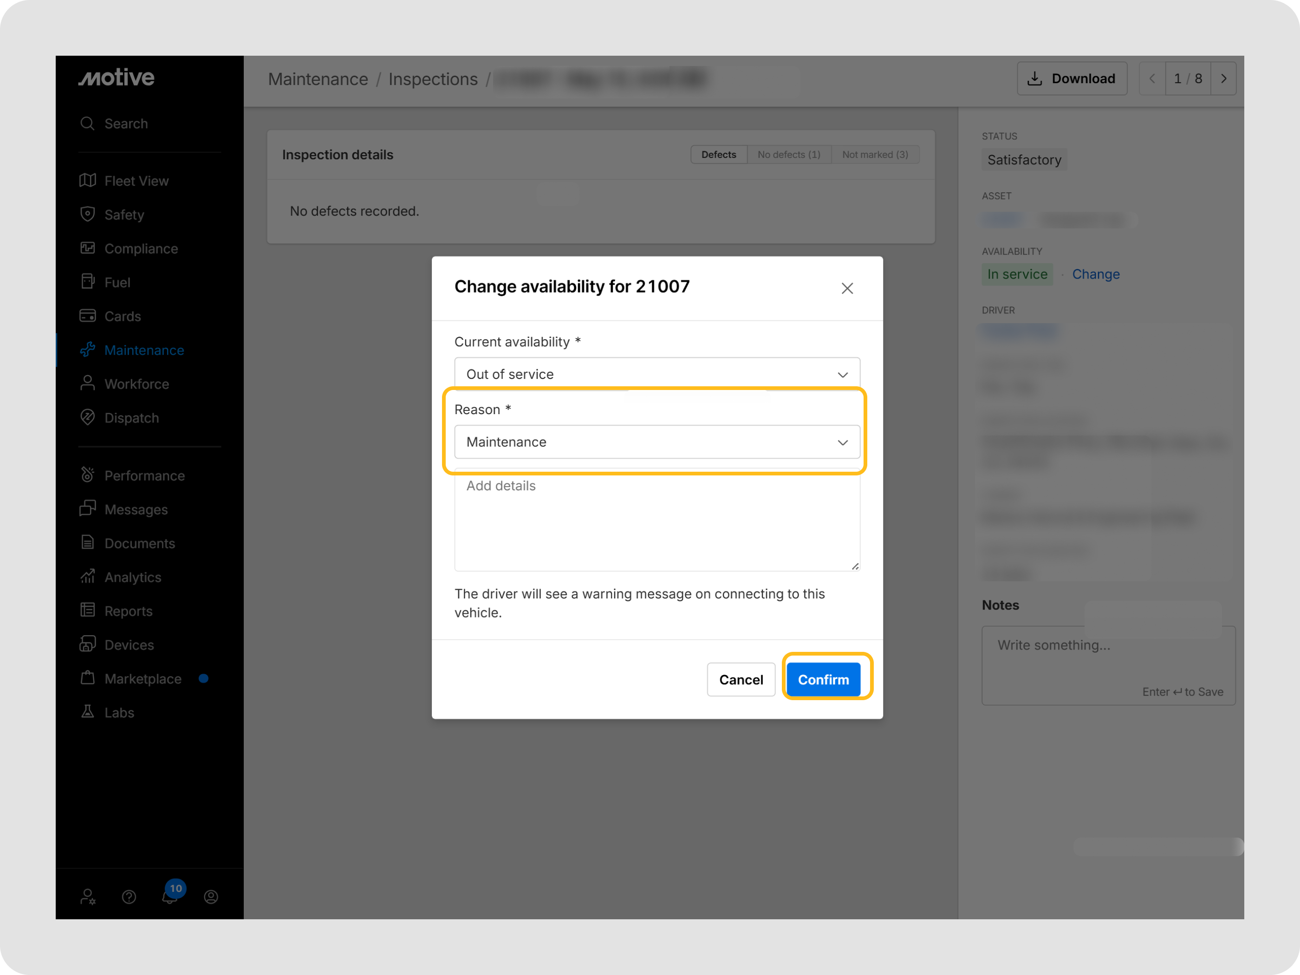Click the 'Inspection details' heading
This screenshot has width=1300, height=975.
[338, 155]
